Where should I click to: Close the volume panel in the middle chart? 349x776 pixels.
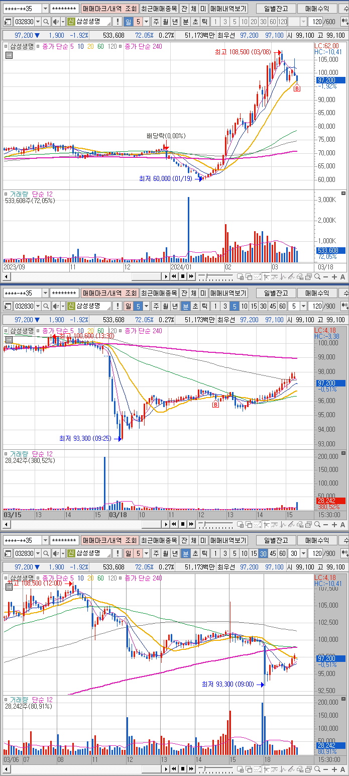pos(343,453)
